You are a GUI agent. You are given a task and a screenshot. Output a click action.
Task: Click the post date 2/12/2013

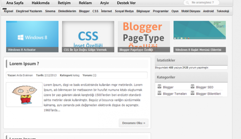tap(51, 75)
